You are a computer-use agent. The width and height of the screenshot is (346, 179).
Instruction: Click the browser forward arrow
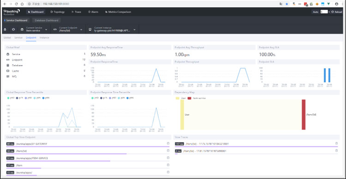[10, 4]
